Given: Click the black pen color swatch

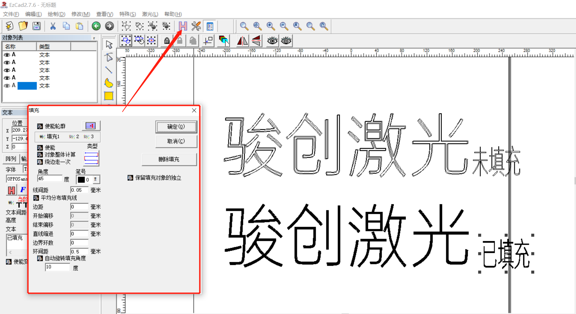Looking at the screenshot, I should point(81,180).
